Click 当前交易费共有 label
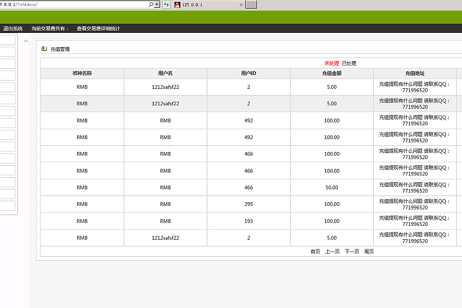 coord(50,29)
